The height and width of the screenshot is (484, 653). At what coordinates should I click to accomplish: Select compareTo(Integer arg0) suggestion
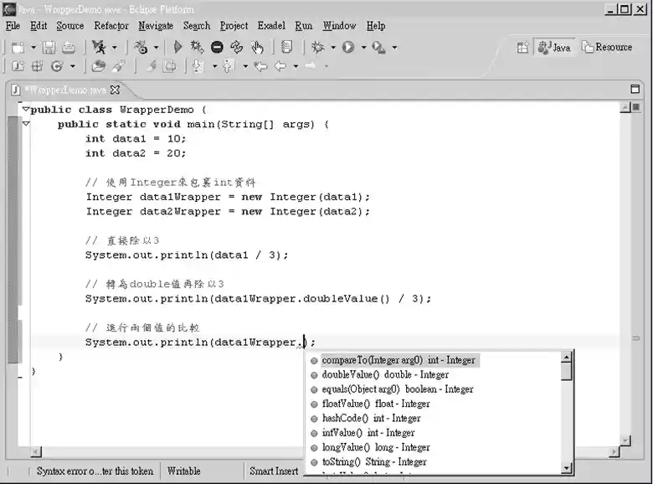pyautogui.click(x=398, y=360)
